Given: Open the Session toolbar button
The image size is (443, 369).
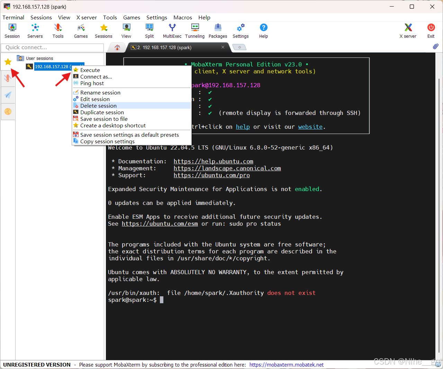Looking at the screenshot, I should point(12,31).
